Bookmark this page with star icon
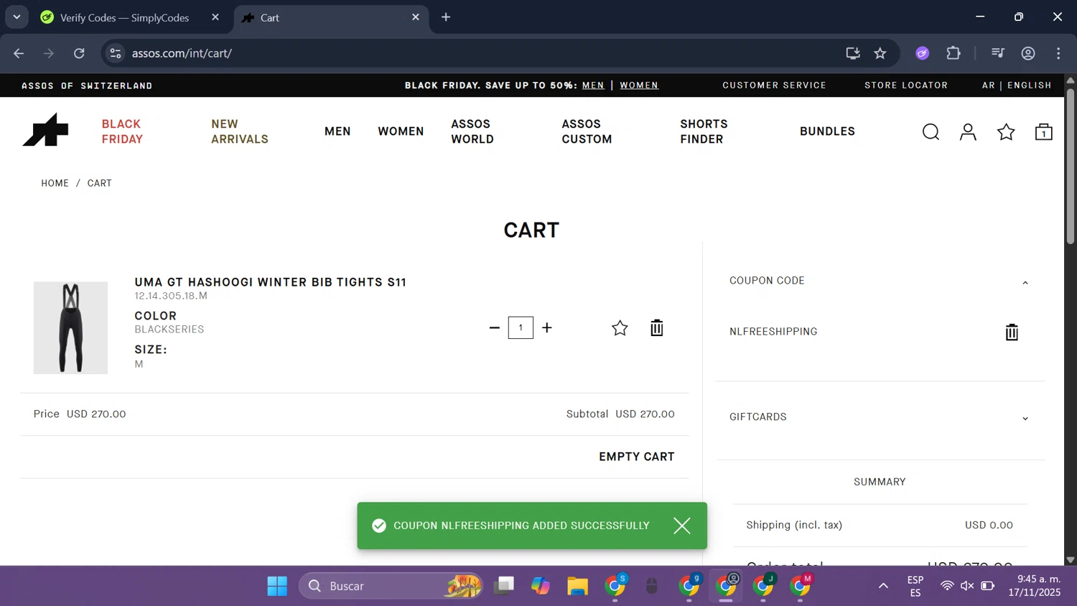The height and width of the screenshot is (606, 1077). point(880,53)
